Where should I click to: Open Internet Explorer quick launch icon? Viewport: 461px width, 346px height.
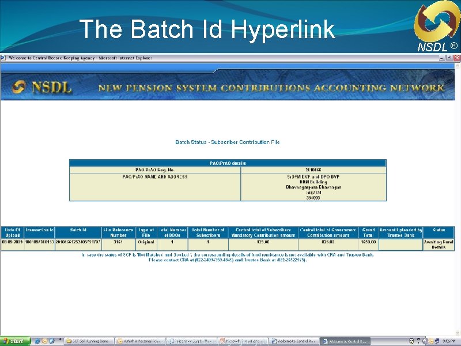pos(37,341)
